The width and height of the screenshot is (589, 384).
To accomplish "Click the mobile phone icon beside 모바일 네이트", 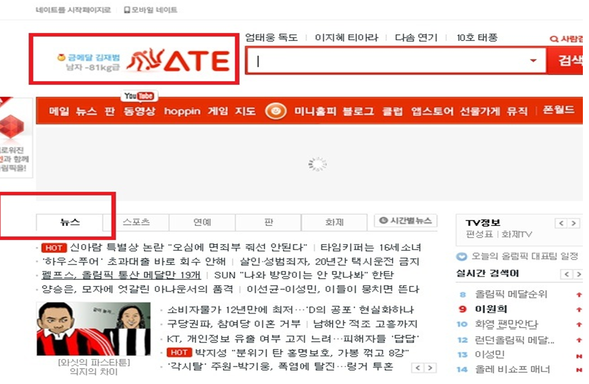I will [x=127, y=10].
